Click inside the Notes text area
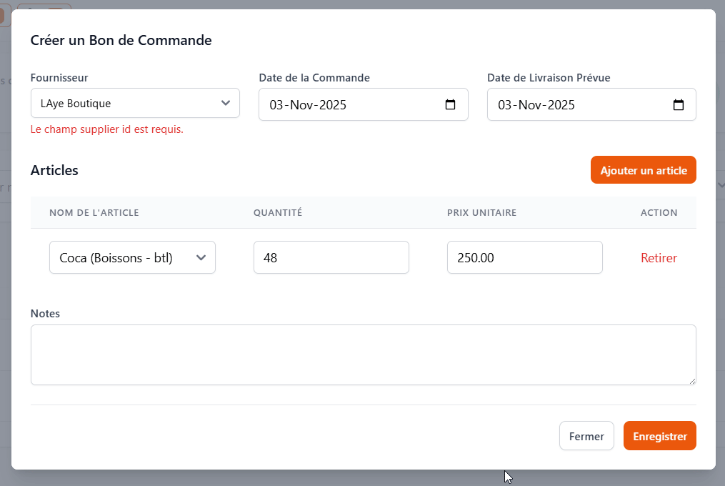 point(363,354)
